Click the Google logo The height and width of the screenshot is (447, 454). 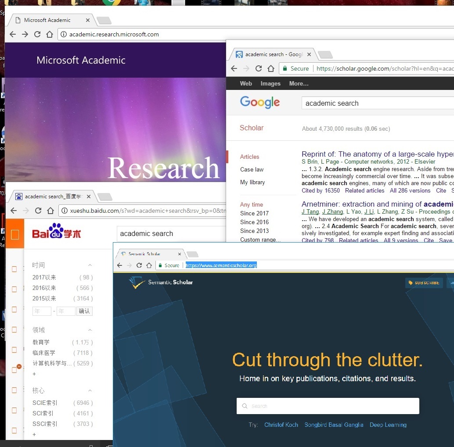point(260,102)
